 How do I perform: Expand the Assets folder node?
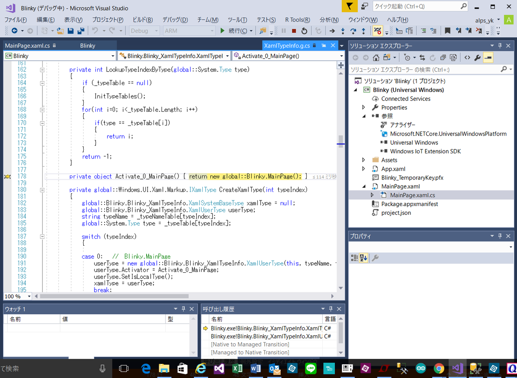click(x=364, y=160)
